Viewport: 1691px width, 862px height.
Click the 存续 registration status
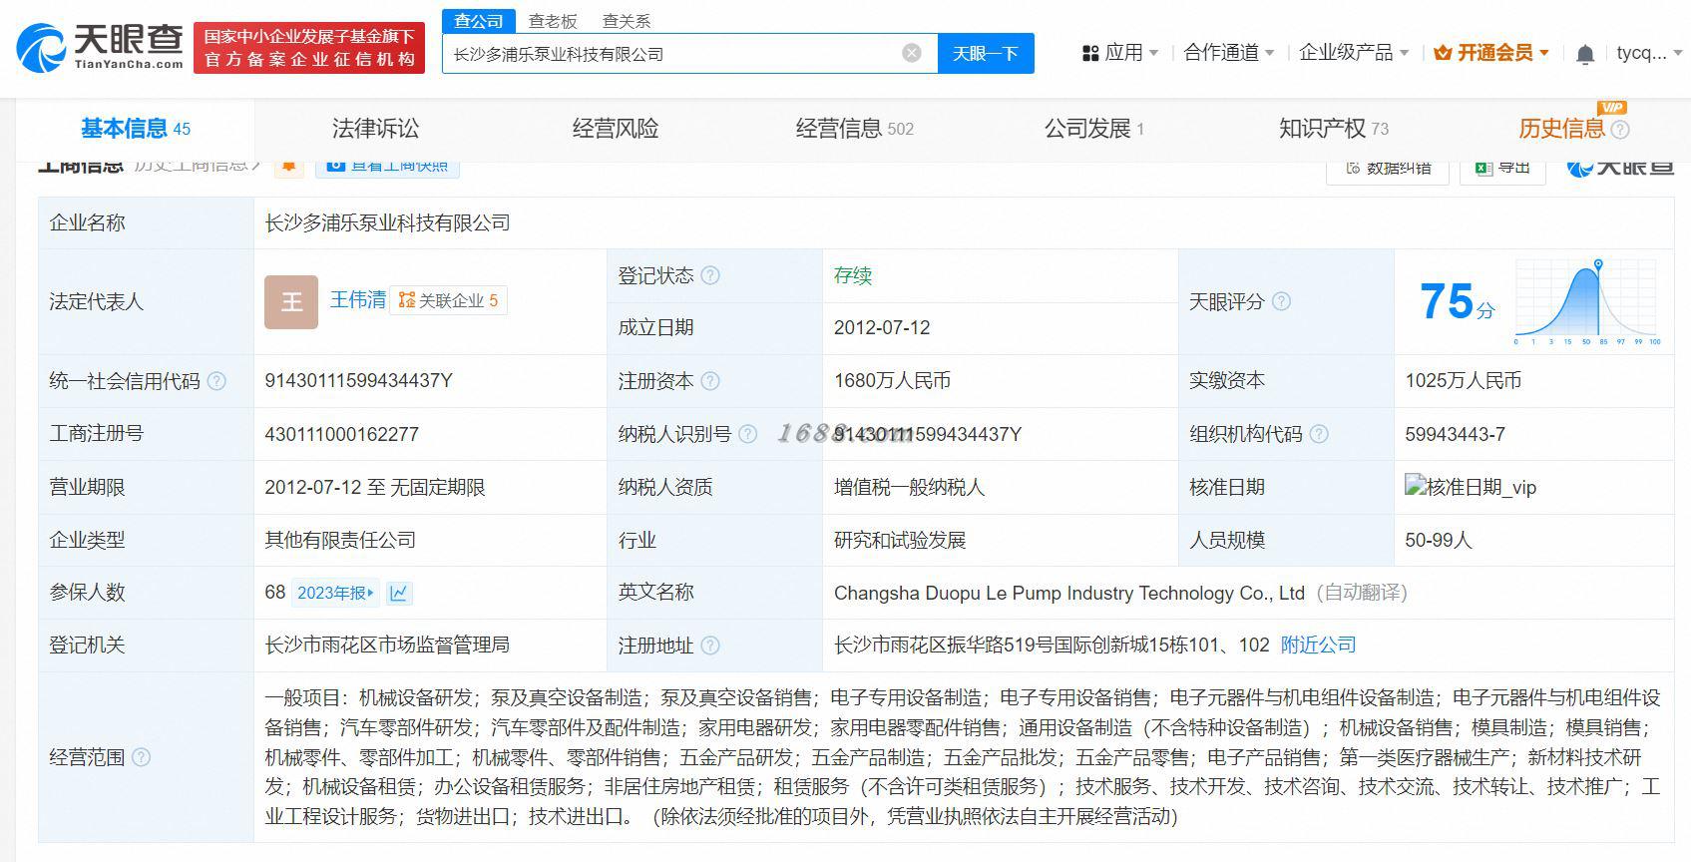pyautogui.click(x=853, y=275)
